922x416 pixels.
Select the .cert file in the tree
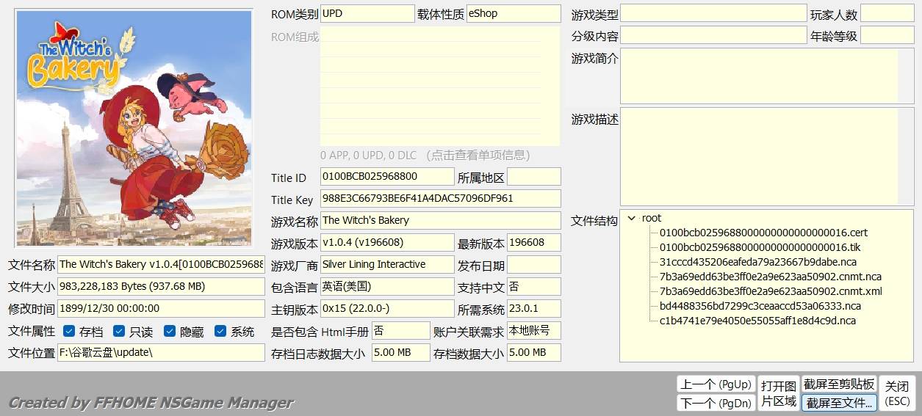763,233
